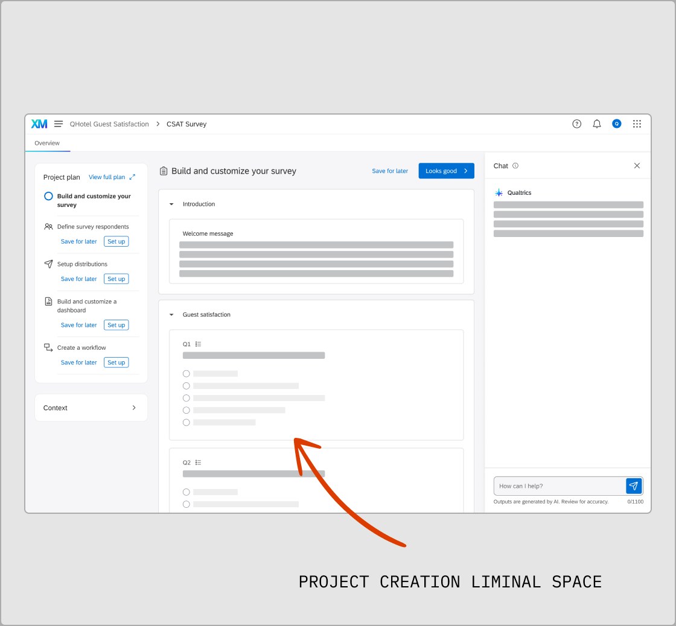The image size is (676, 626).
Task: Click the Create a workflow icon
Action: (48, 348)
